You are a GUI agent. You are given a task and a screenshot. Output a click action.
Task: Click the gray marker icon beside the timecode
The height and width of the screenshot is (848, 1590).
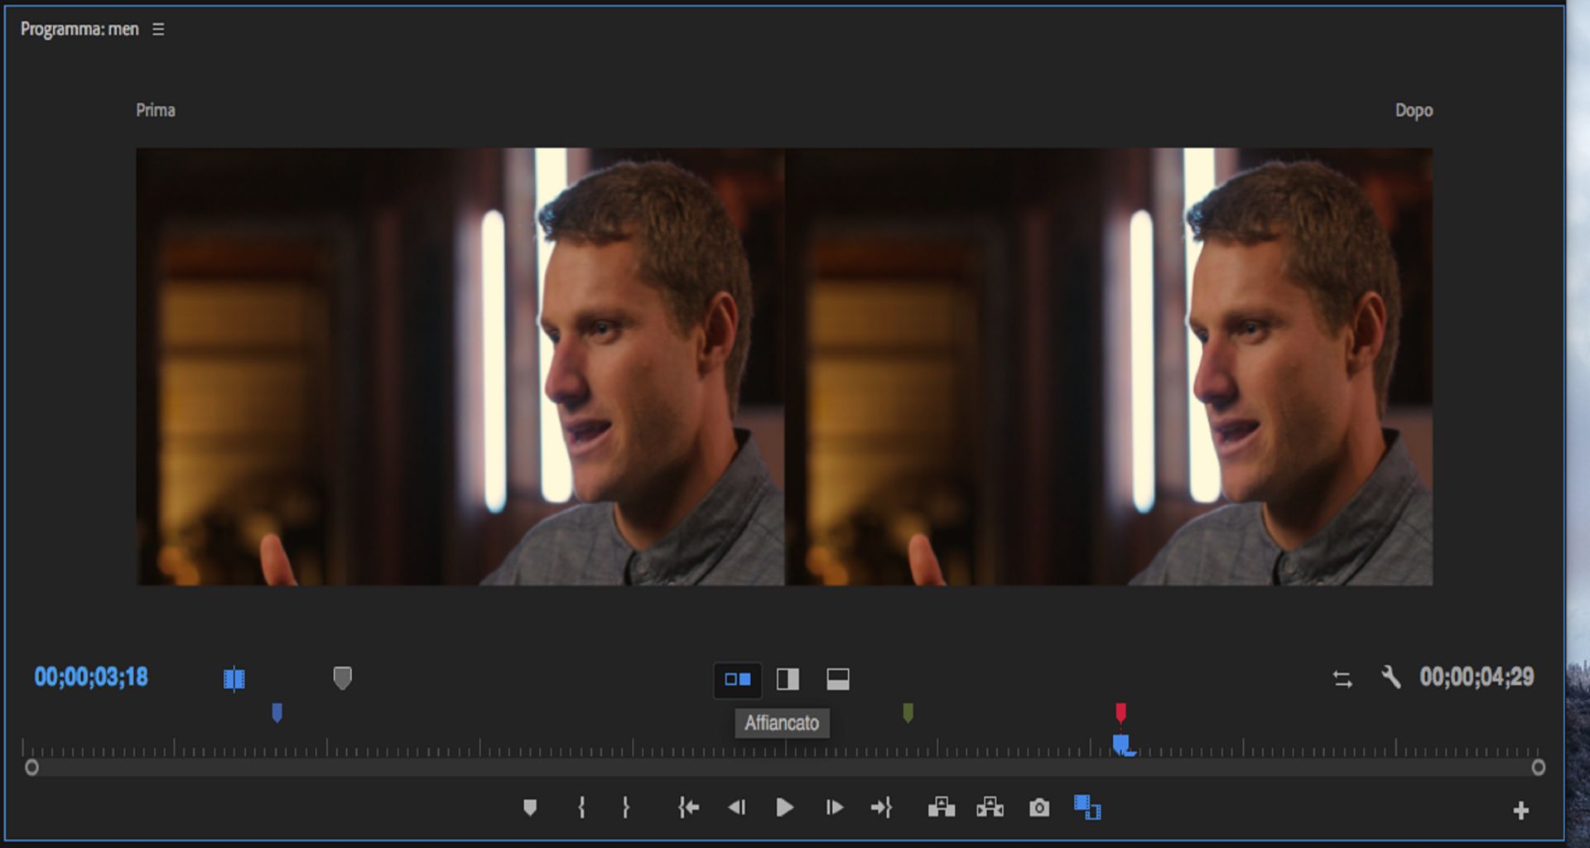(x=342, y=678)
